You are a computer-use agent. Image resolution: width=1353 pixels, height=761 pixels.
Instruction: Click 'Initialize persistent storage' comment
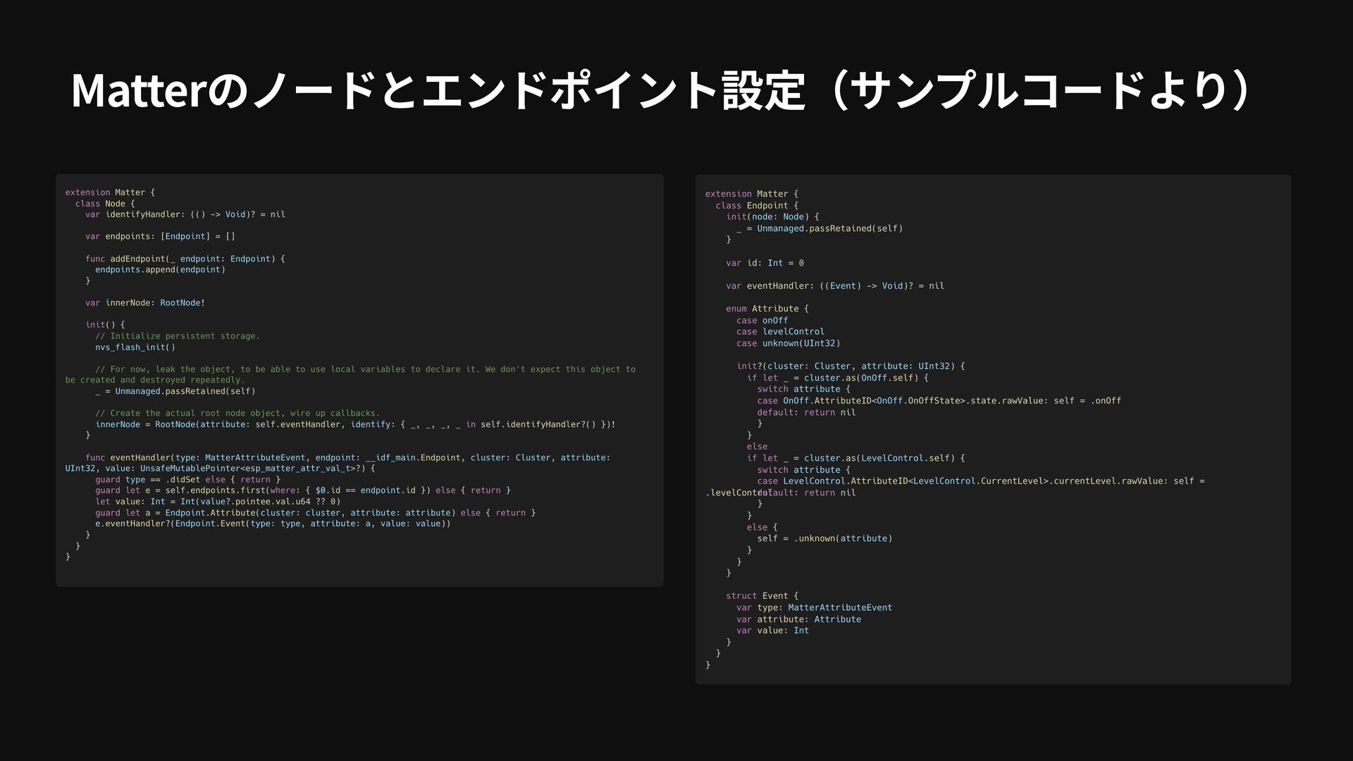coord(178,336)
